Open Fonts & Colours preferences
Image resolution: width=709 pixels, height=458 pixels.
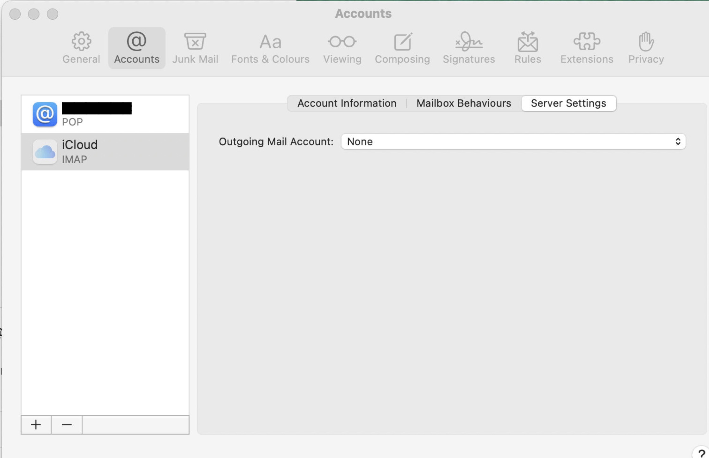point(270,48)
